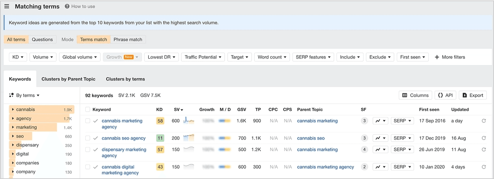Open the By terms grouping dropdown

(25, 95)
